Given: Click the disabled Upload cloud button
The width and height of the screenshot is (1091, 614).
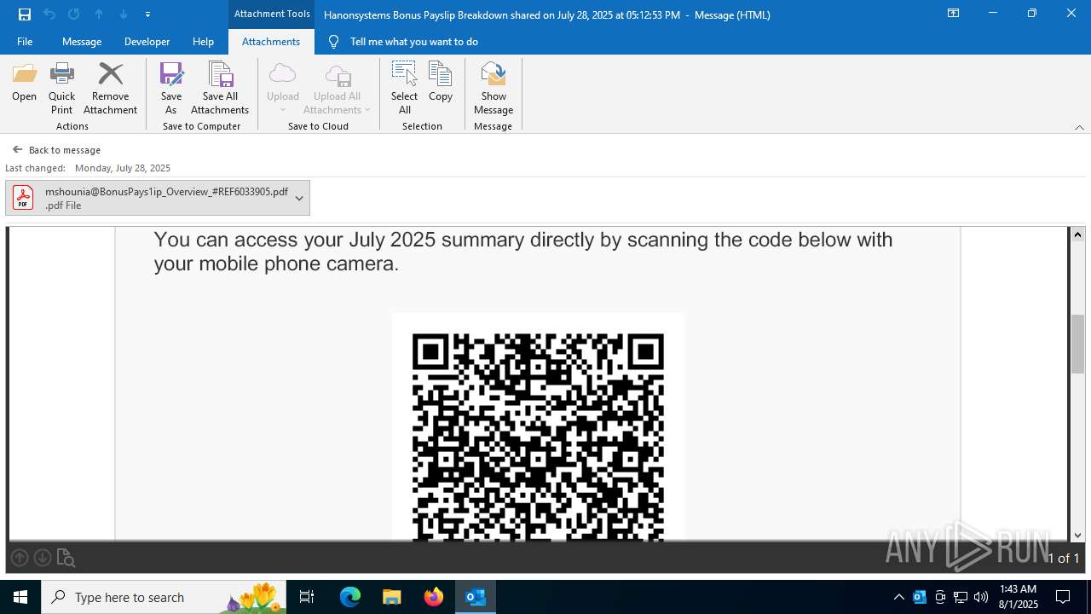Looking at the screenshot, I should click(x=283, y=89).
